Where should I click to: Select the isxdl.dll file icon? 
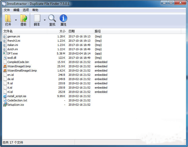click(x=5, y=58)
